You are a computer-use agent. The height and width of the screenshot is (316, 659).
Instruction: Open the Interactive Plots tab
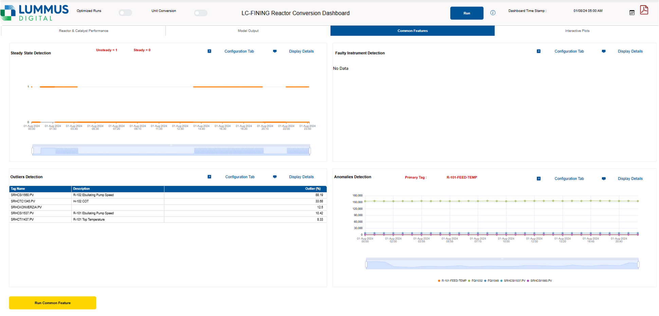coord(577,31)
